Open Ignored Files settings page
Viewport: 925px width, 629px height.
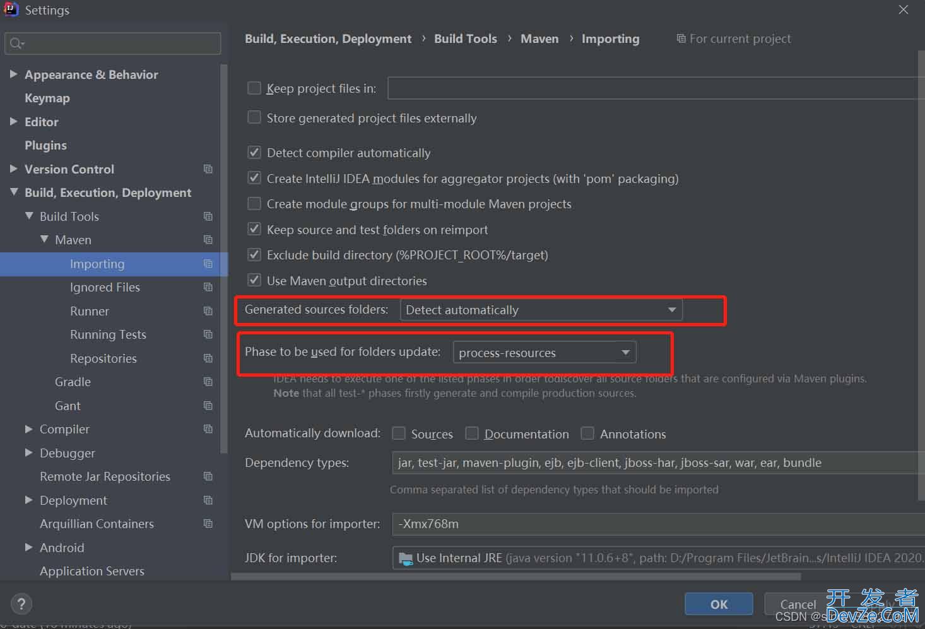coord(105,287)
